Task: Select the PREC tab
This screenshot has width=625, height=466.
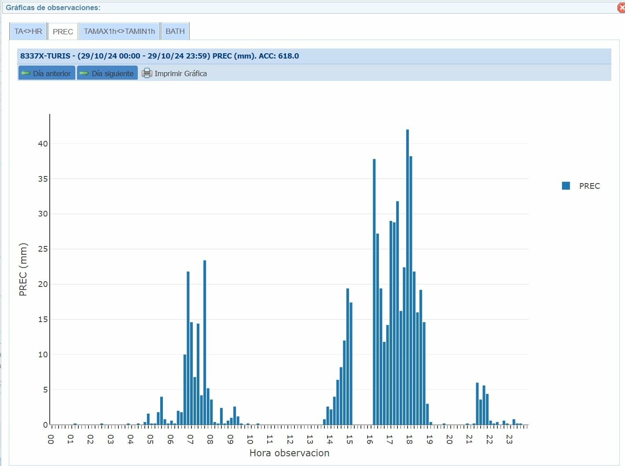Action: 63,32
